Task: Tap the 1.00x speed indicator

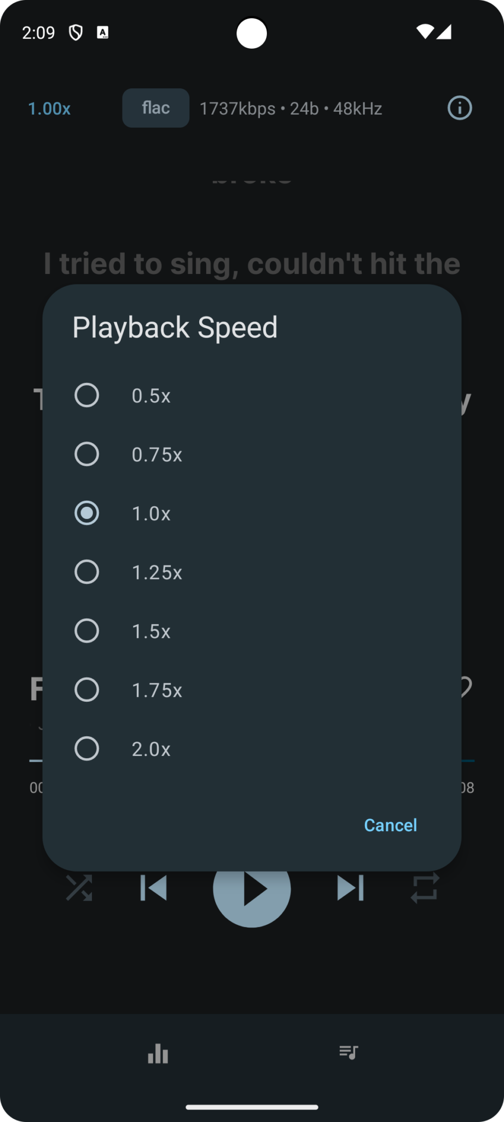Action: click(49, 108)
